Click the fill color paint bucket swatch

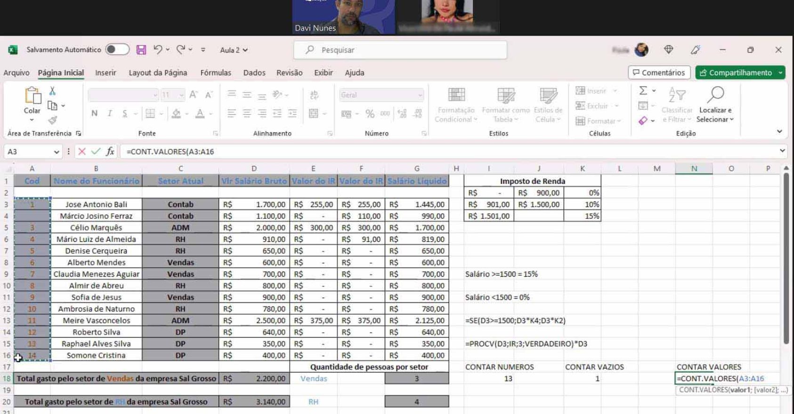pos(176,113)
